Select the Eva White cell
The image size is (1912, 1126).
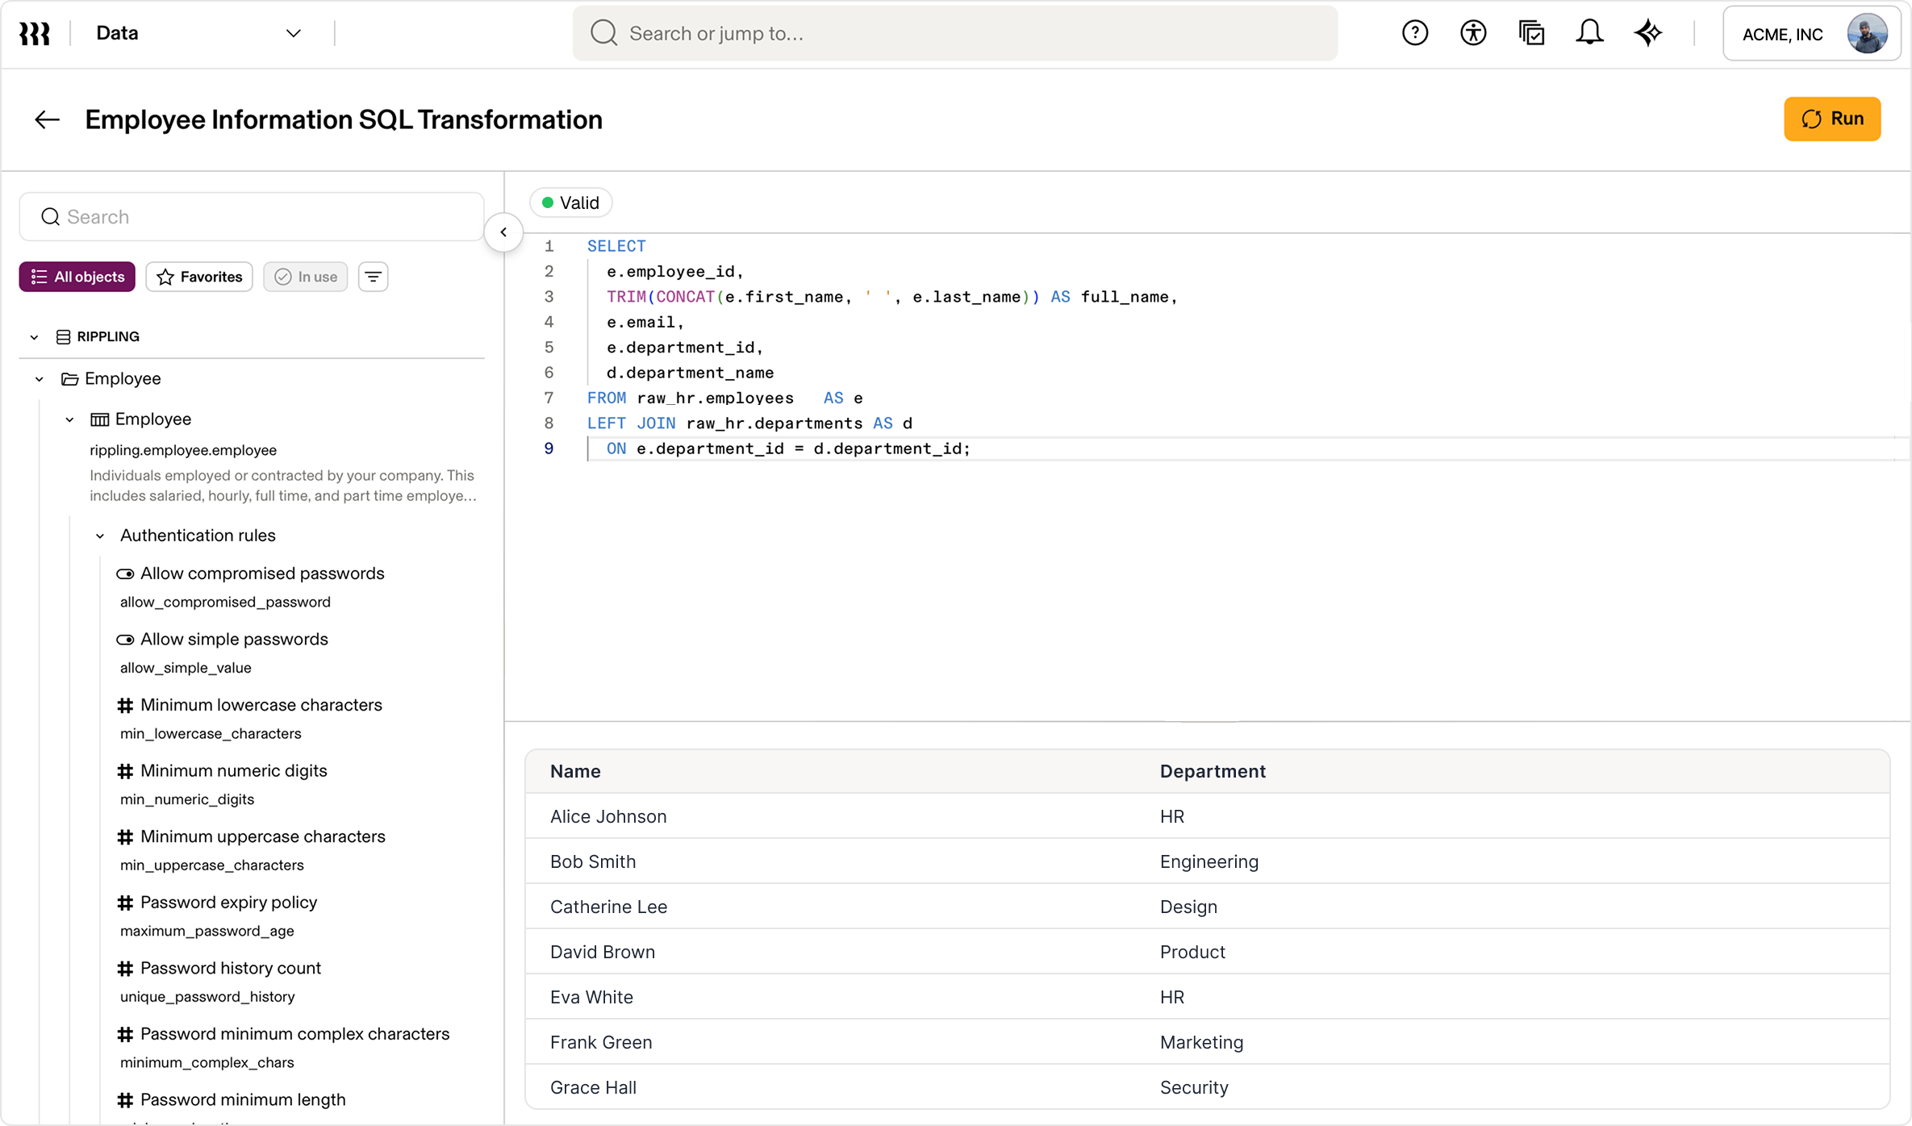pyautogui.click(x=591, y=998)
